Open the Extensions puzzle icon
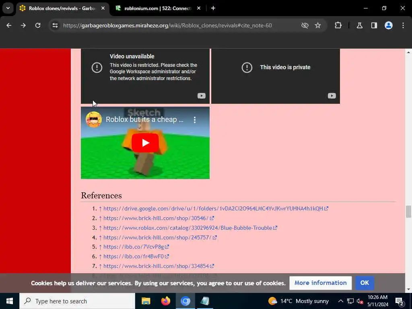Image resolution: width=412 pixels, height=309 pixels. click(338, 25)
